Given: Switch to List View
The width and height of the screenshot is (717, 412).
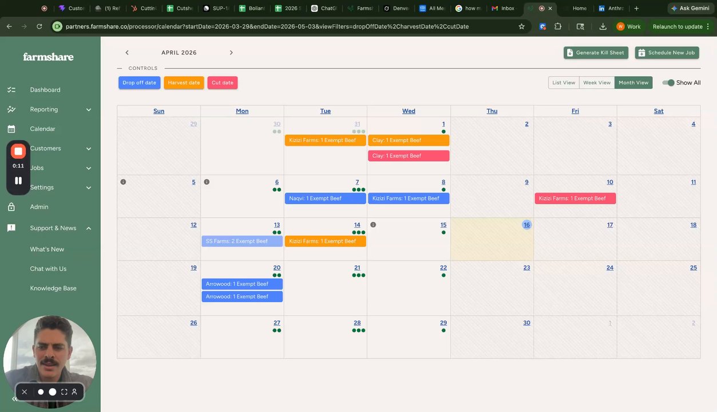Looking at the screenshot, I should click(564, 82).
